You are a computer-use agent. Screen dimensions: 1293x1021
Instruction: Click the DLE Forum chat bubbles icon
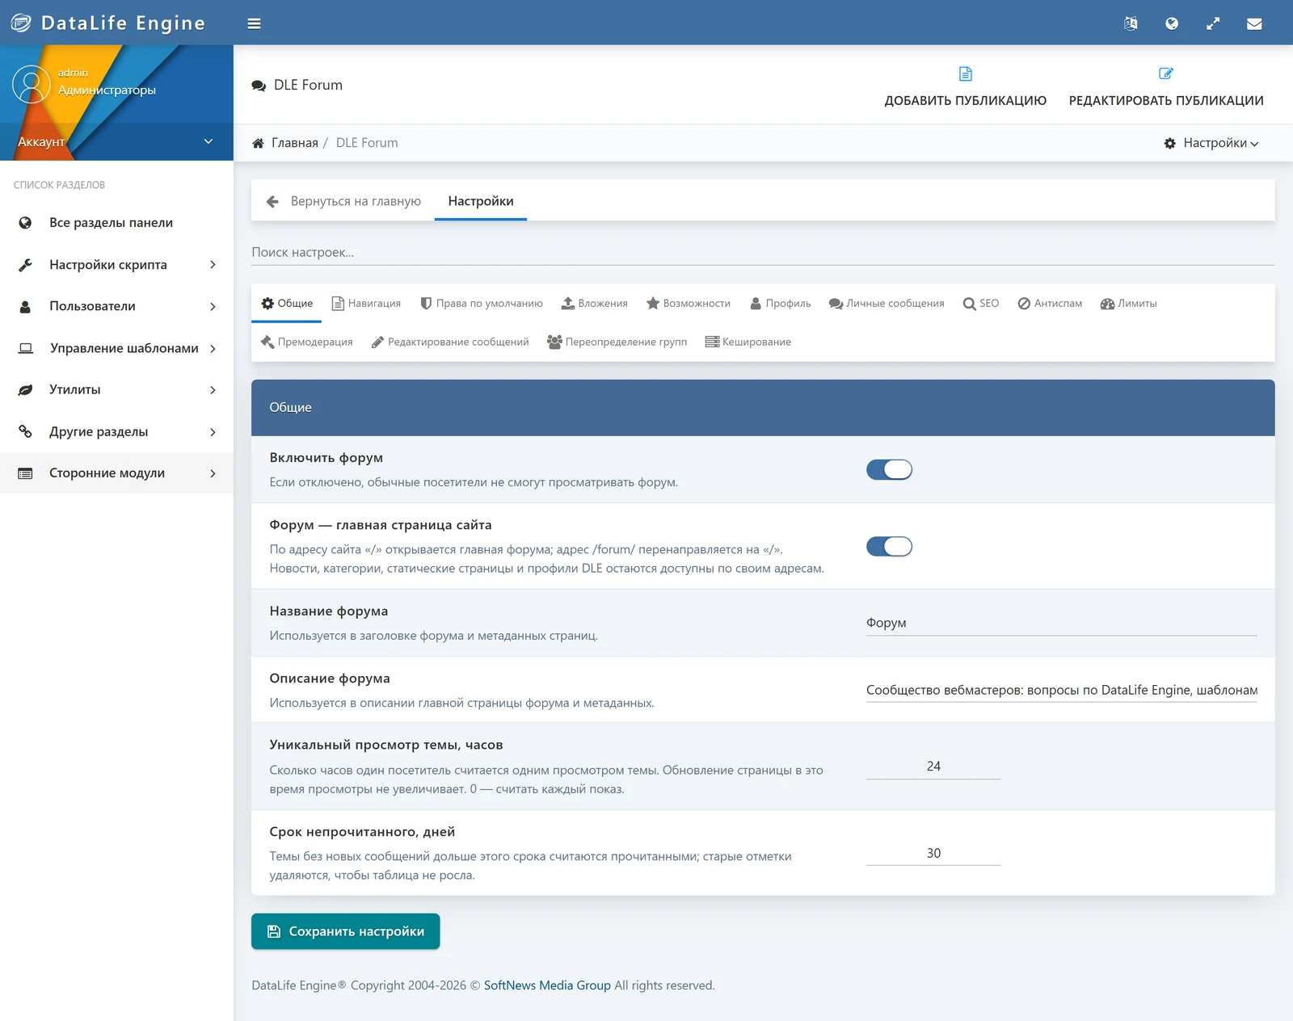click(259, 86)
